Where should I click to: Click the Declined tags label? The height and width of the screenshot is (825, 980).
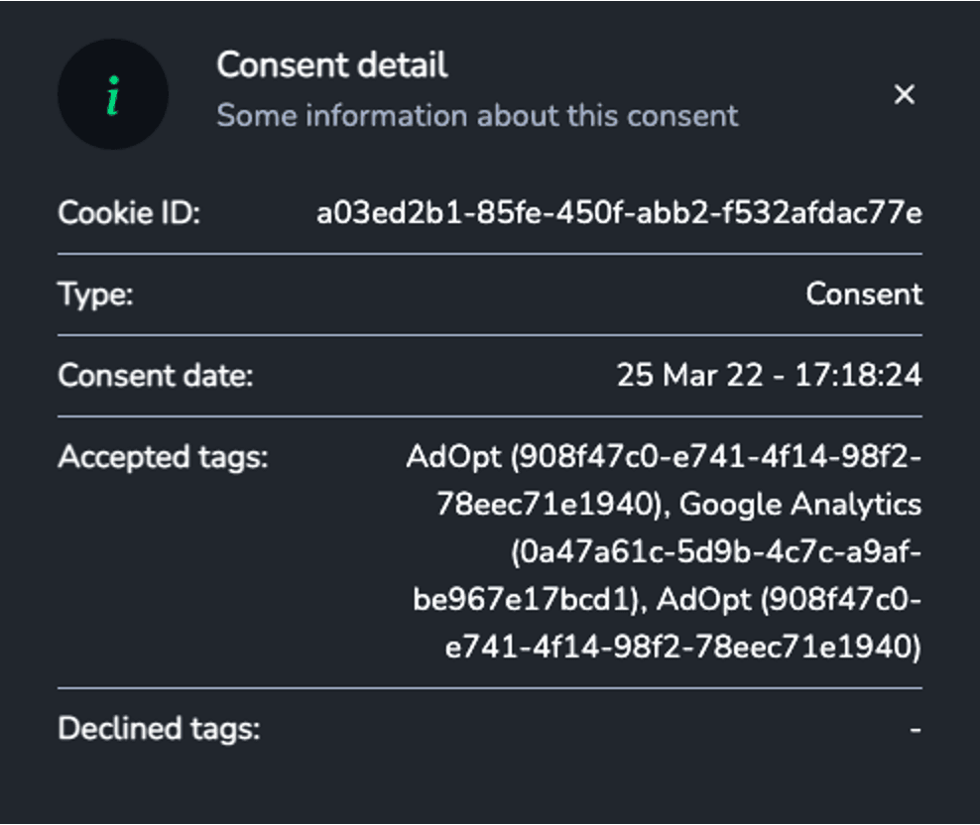[160, 729]
